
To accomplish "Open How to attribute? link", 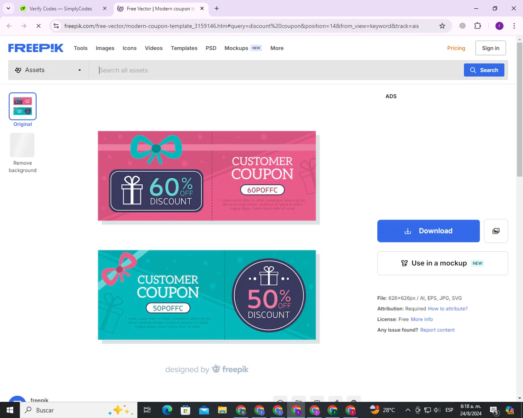I will pos(448,309).
